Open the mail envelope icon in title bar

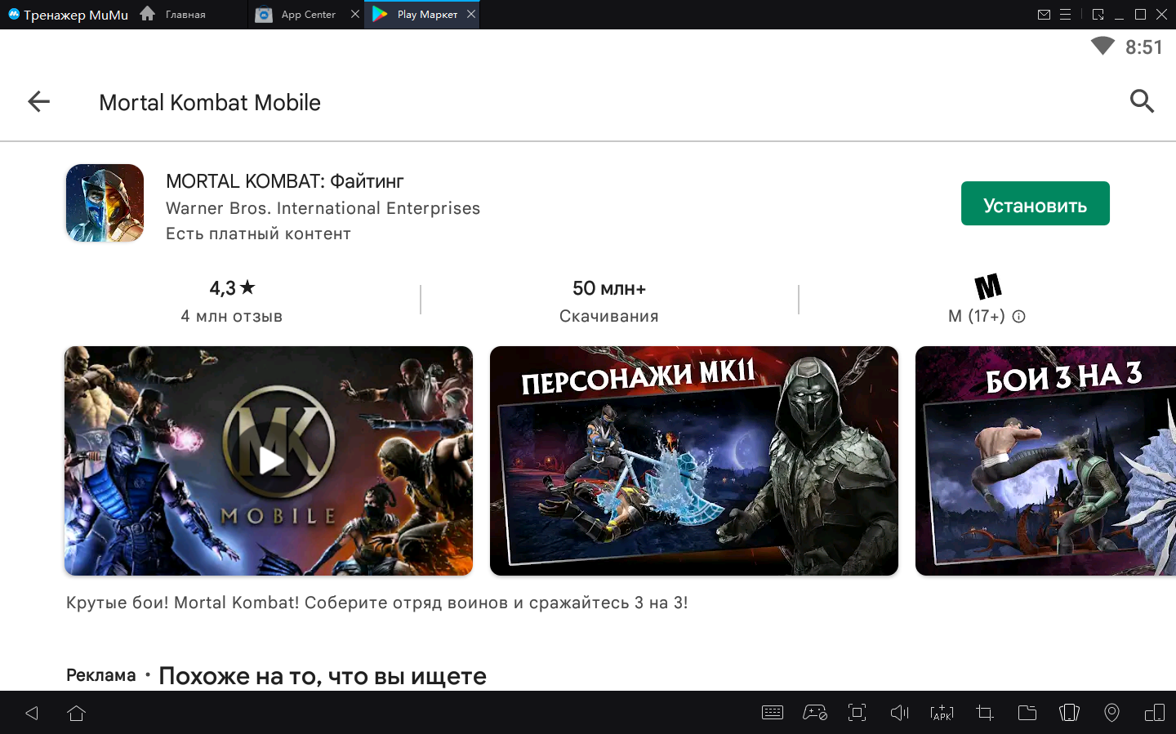coord(1044,15)
